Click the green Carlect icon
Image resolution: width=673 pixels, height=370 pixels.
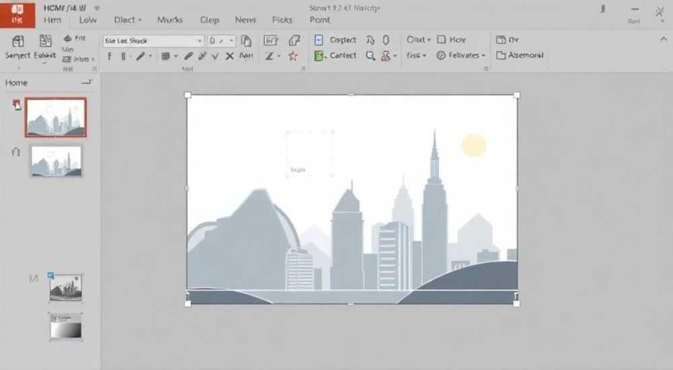318,55
